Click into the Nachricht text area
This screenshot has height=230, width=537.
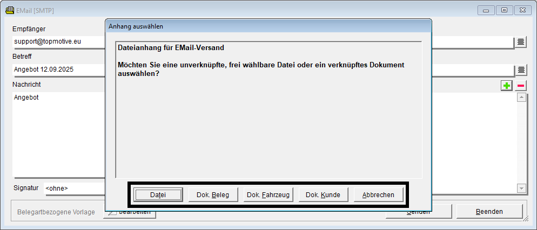[58, 134]
